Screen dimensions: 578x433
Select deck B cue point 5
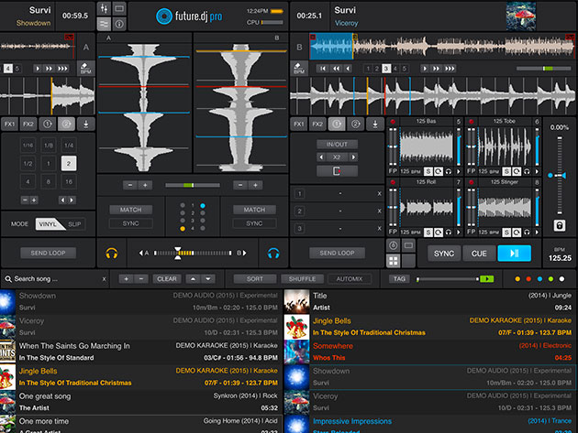point(405,69)
